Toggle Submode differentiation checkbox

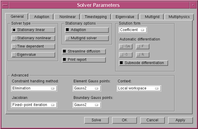click(x=143, y=63)
